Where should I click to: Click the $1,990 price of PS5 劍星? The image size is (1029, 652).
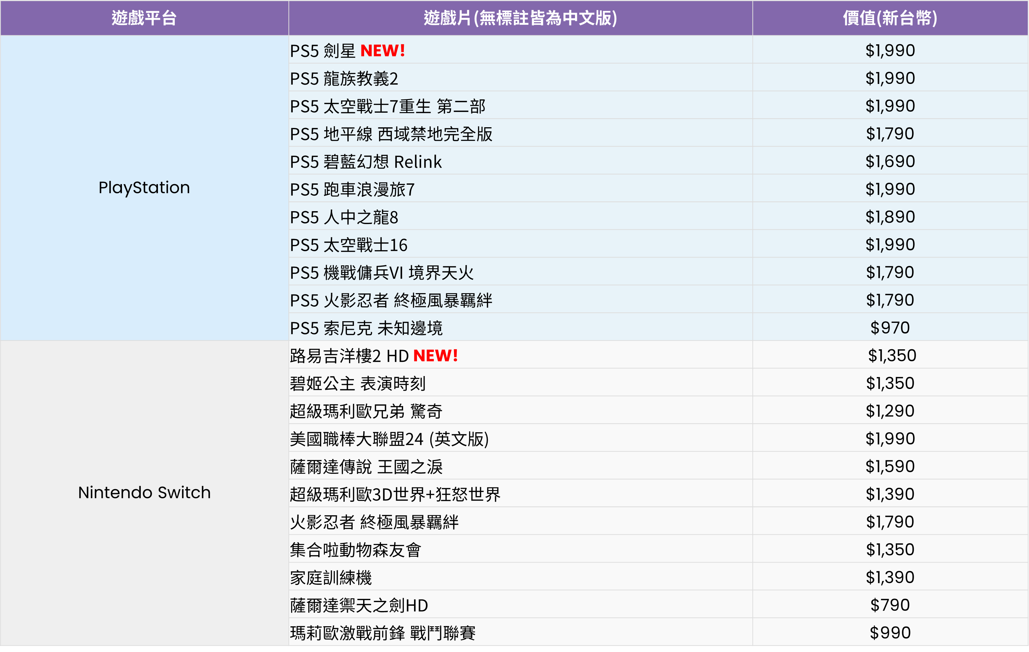pos(890,51)
